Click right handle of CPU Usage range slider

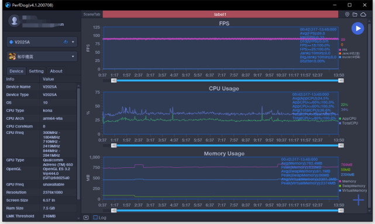[341, 146]
